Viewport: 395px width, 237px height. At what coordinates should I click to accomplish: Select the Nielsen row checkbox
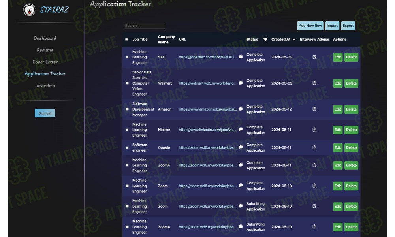coord(127,130)
